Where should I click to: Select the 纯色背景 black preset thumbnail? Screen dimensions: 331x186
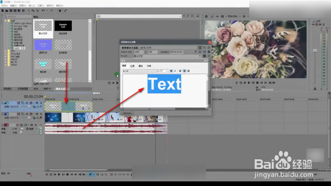tap(63, 26)
